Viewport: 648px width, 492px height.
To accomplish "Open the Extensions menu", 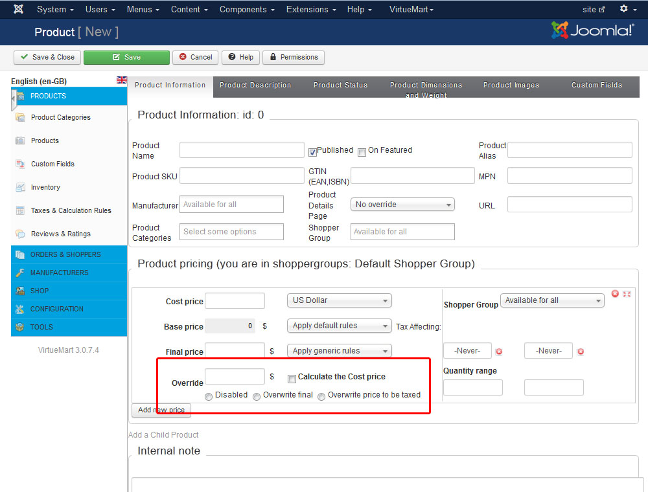I will pos(311,9).
